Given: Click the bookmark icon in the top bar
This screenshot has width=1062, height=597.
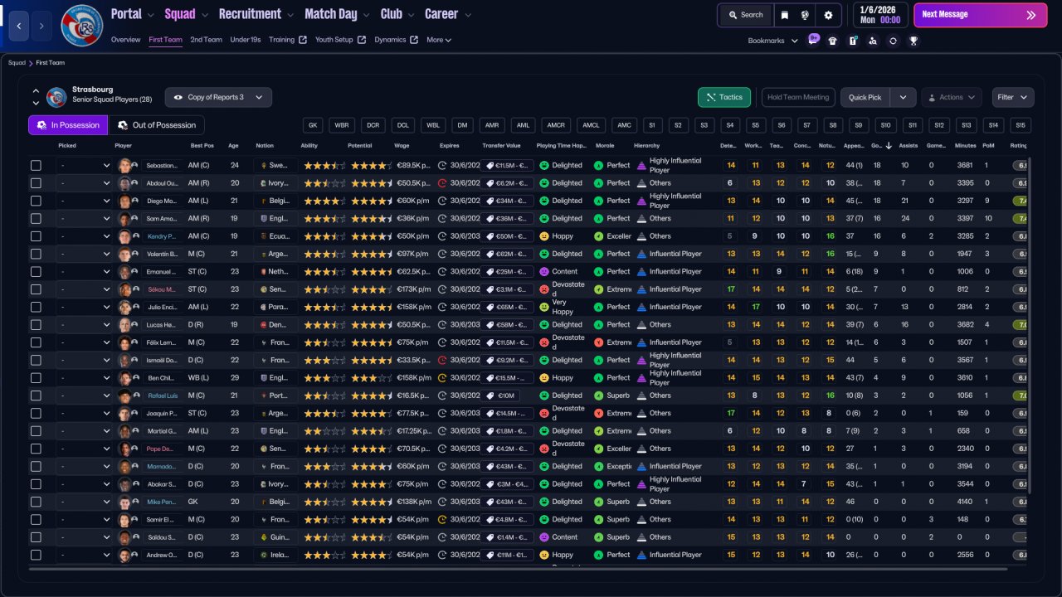Looking at the screenshot, I should (x=785, y=15).
